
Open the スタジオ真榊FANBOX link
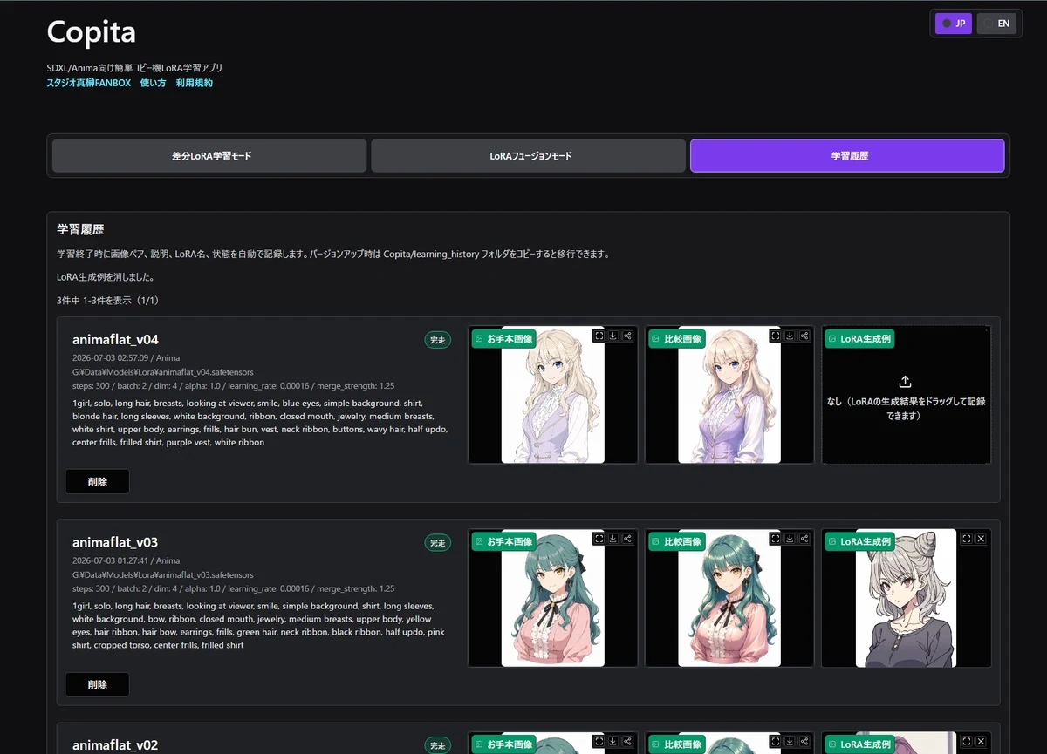[89, 84]
